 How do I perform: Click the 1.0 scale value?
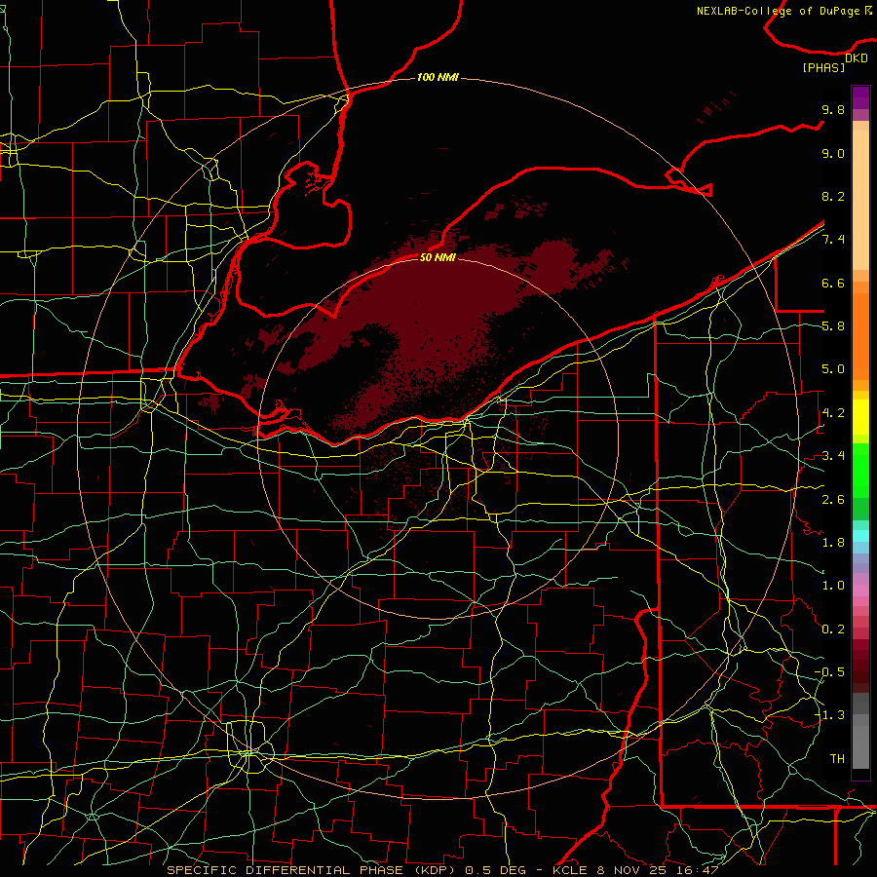833,586
